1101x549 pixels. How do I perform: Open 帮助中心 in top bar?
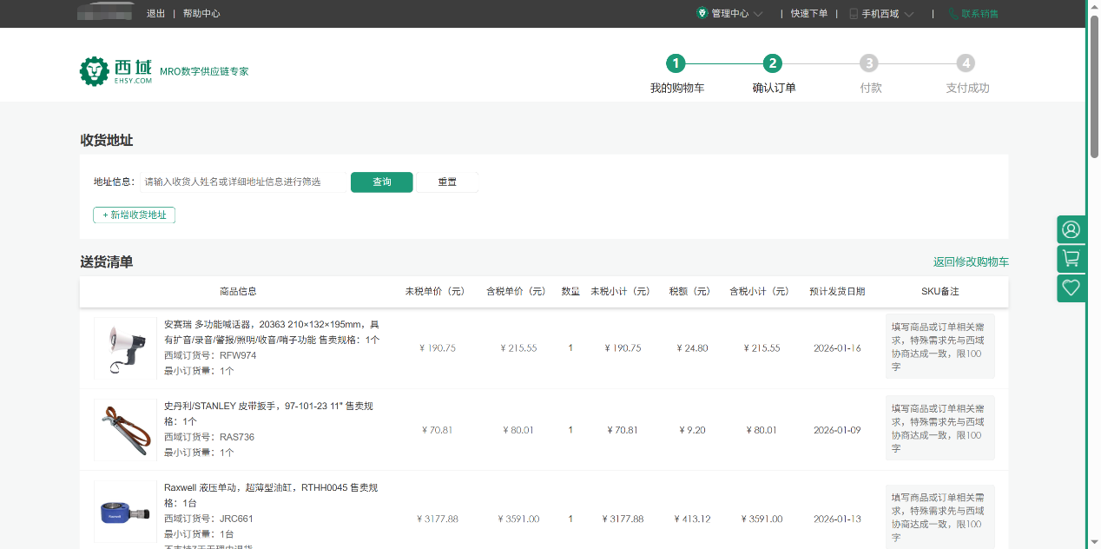[x=201, y=14]
